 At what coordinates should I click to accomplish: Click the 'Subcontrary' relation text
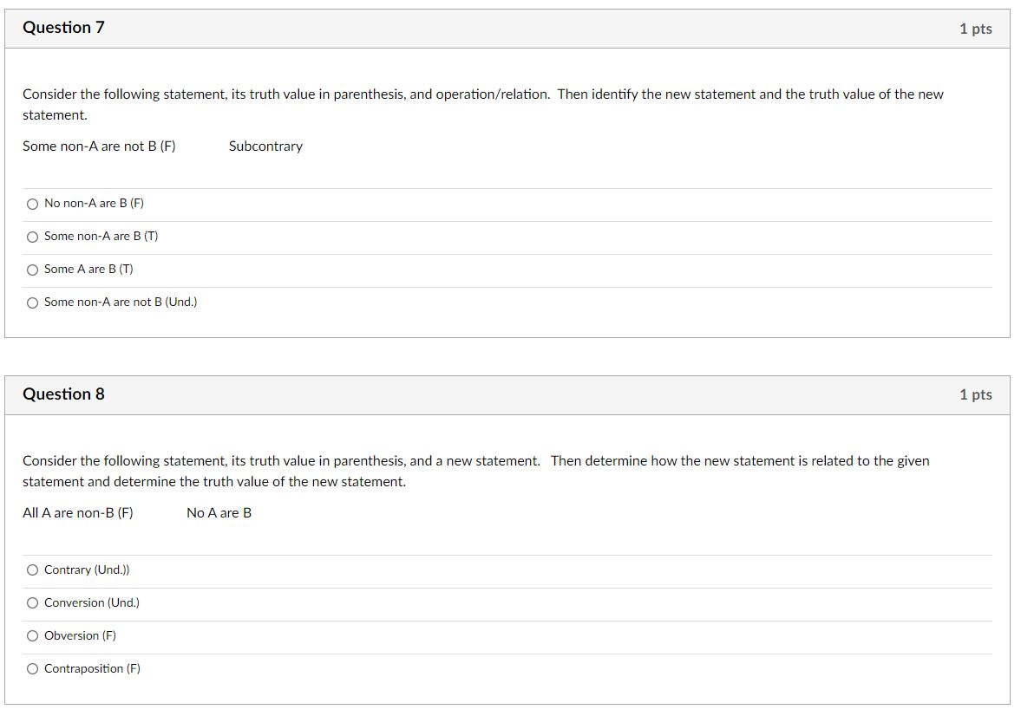[x=265, y=146]
